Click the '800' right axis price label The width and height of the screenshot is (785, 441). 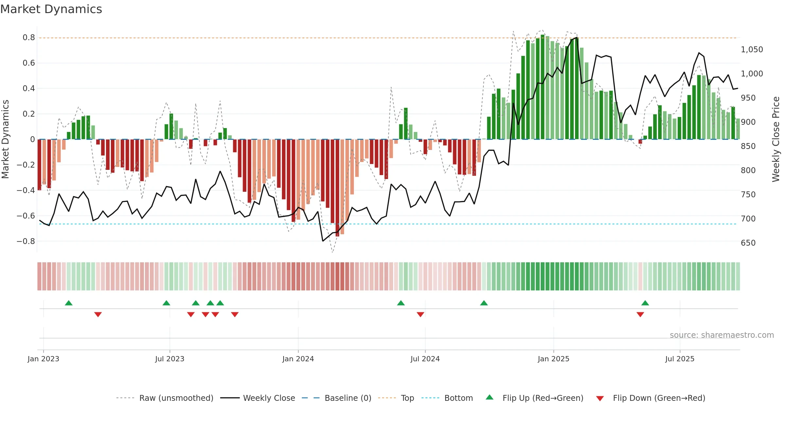tap(748, 171)
